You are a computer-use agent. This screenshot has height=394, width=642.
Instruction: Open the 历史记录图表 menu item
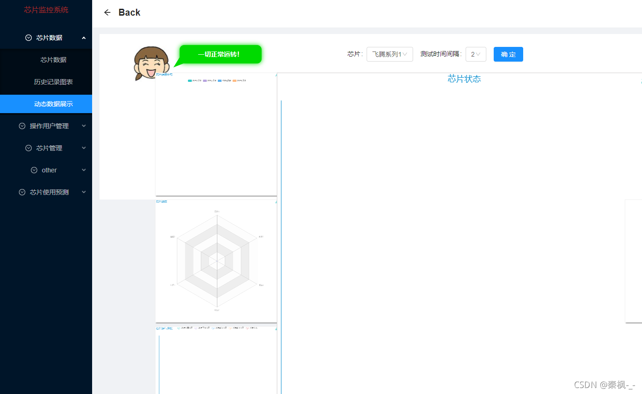pos(53,82)
